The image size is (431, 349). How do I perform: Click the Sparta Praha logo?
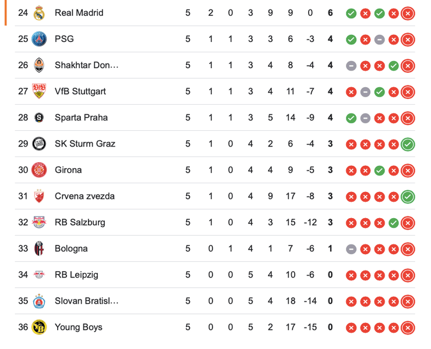39,117
